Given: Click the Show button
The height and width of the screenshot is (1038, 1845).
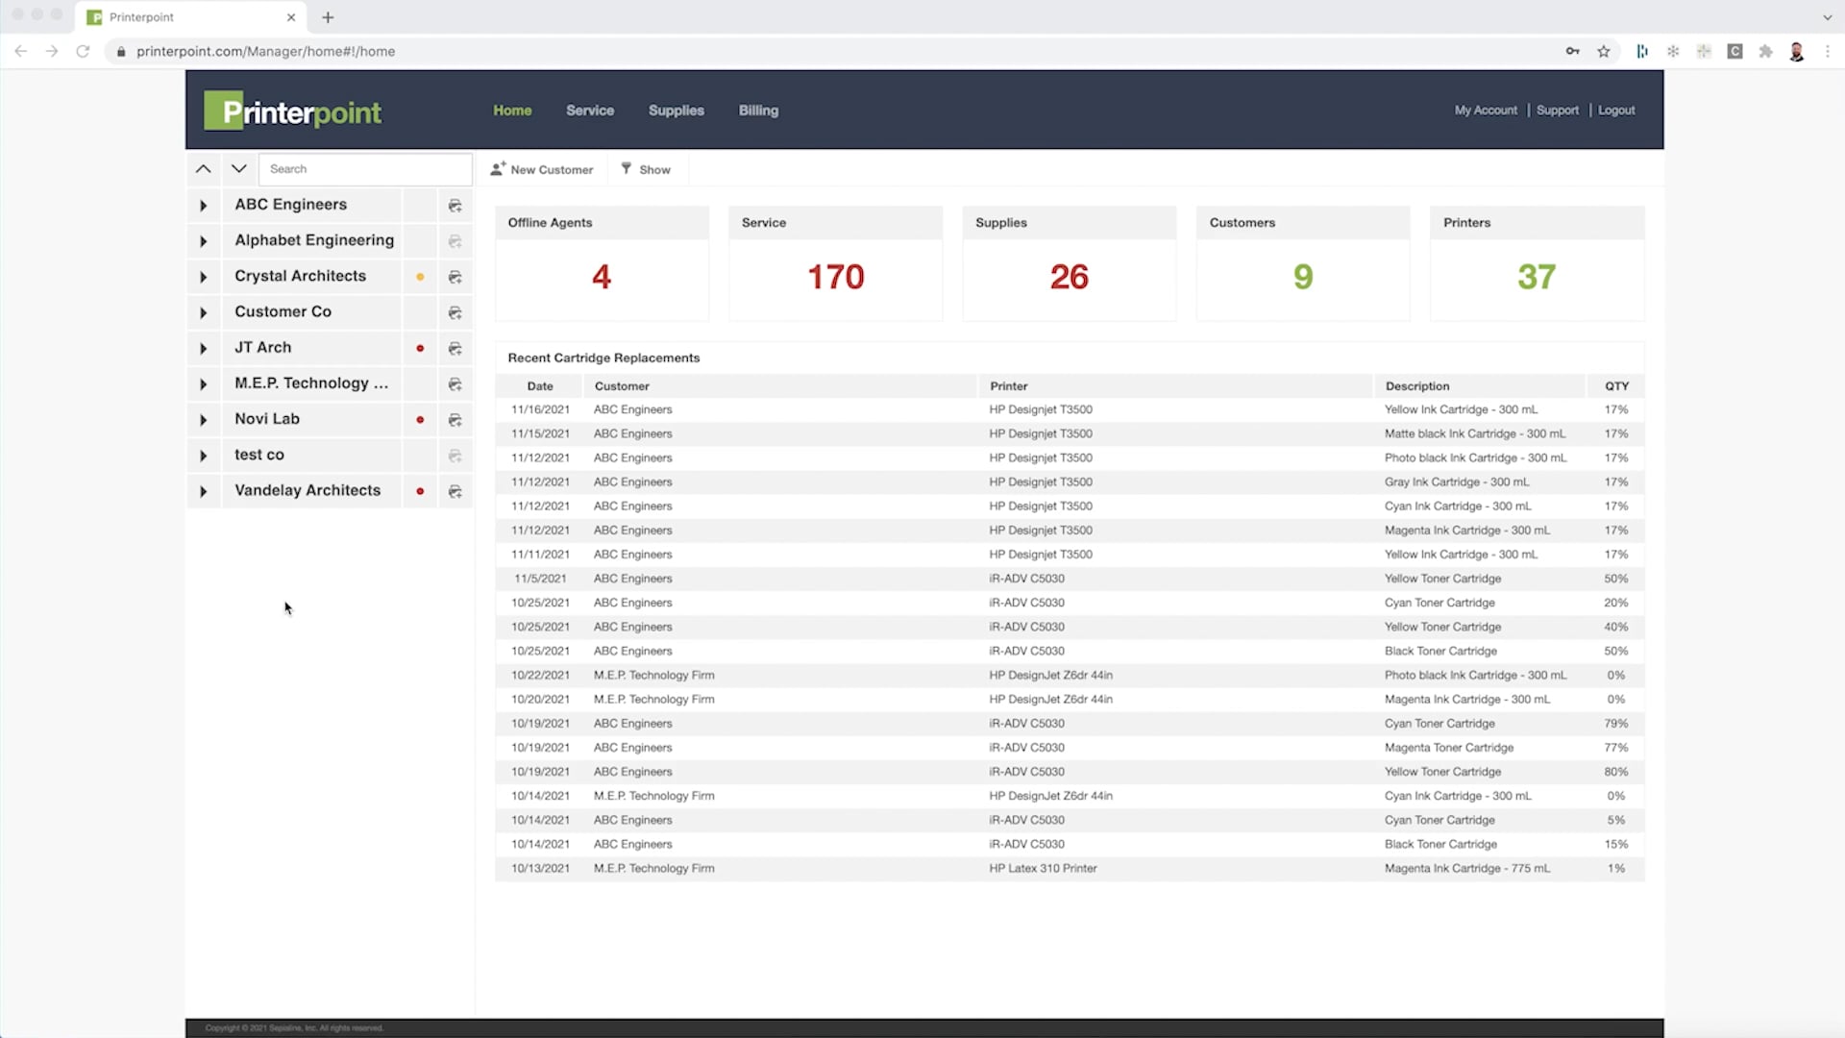Looking at the screenshot, I should 647,168.
